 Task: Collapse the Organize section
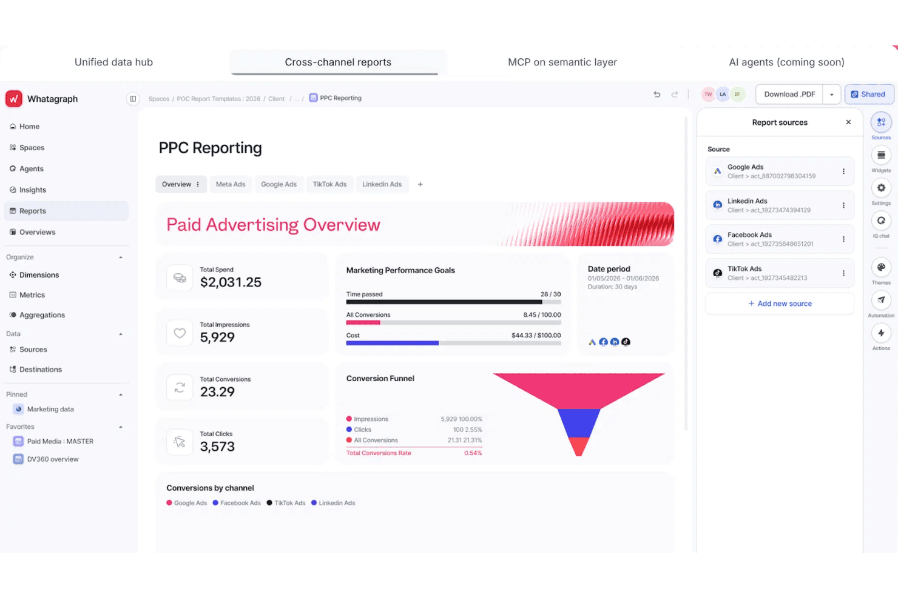pos(121,257)
